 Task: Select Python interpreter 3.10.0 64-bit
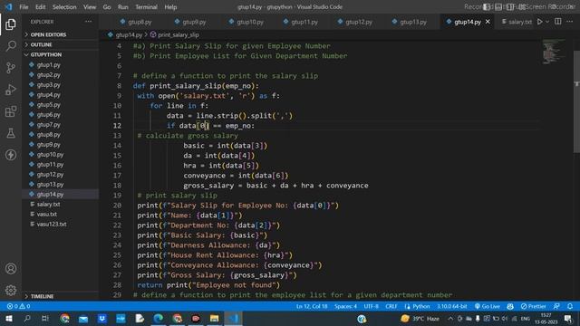(451, 306)
